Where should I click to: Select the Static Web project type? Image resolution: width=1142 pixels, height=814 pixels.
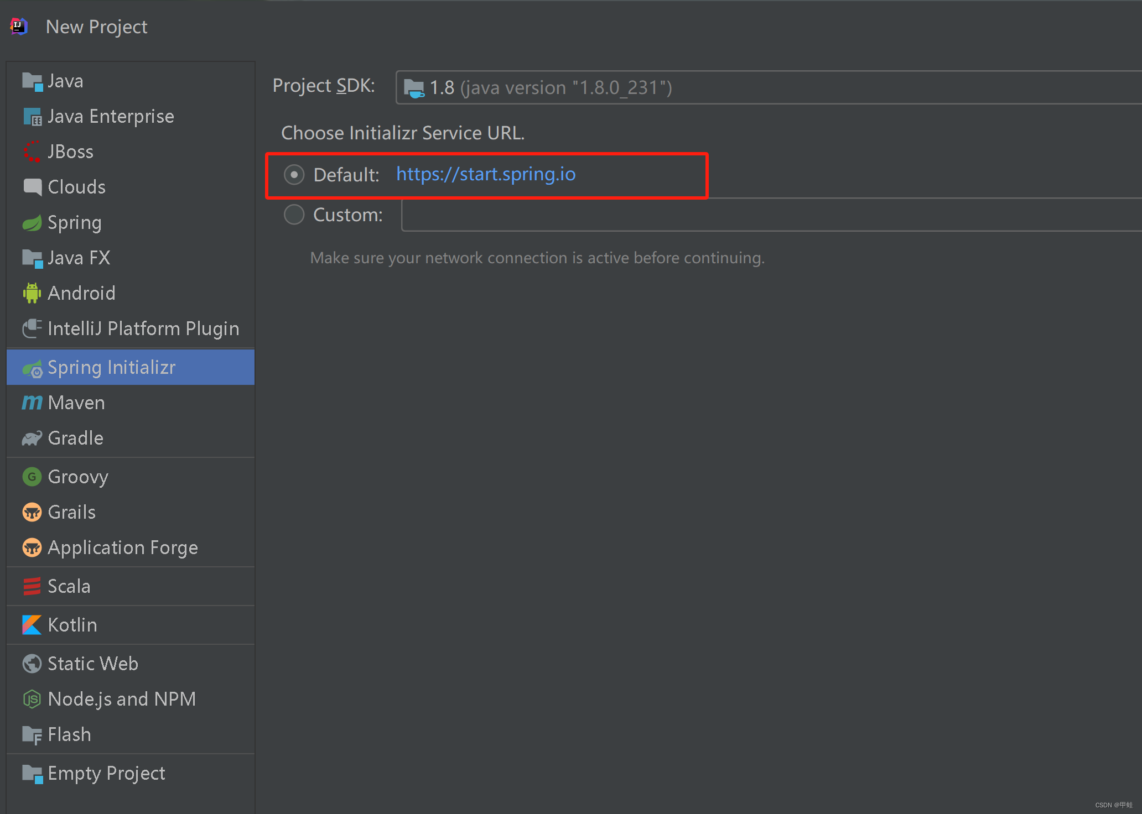click(x=92, y=663)
